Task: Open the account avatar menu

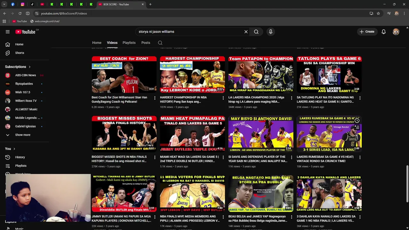Action: pyautogui.click(x=396, y=32)
